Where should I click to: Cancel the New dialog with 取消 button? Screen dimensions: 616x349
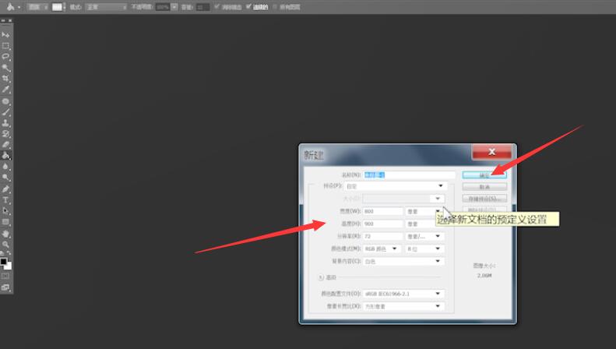click(484, 187)
